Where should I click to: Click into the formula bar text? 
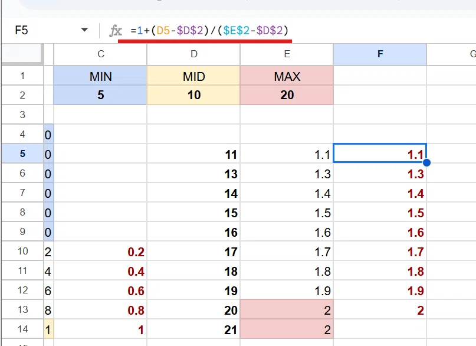click(x=209, y=30)
